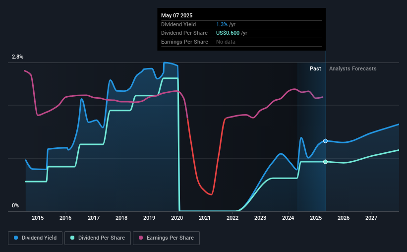Click the 2021 x-axis year label
Screen dimensions: 407x252
[205, 218]
